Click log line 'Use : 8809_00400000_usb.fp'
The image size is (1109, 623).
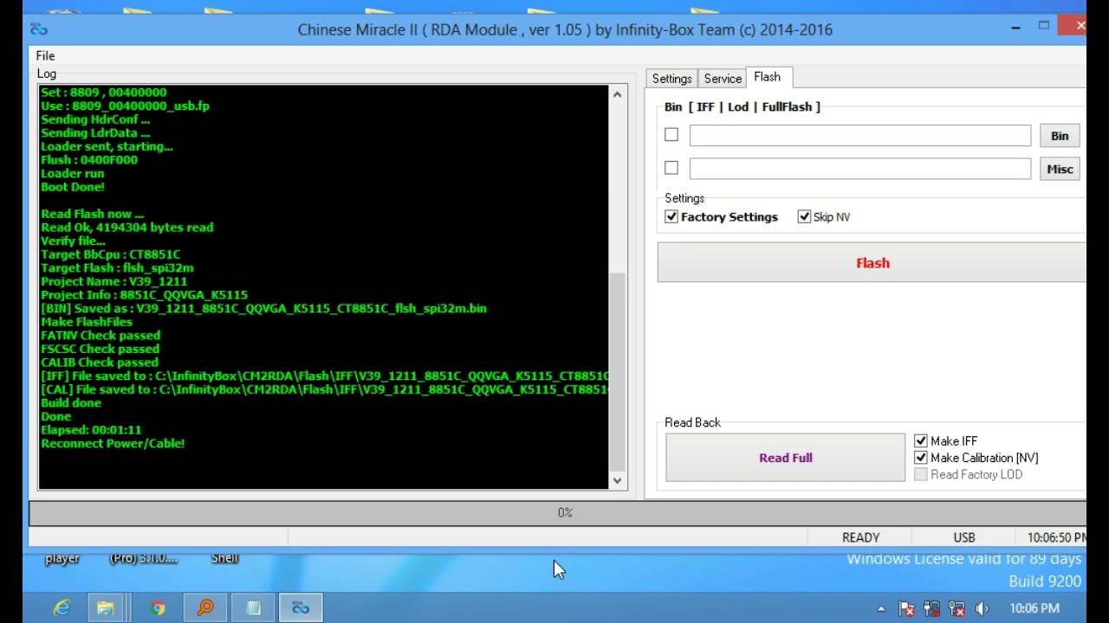coord(125,106)
